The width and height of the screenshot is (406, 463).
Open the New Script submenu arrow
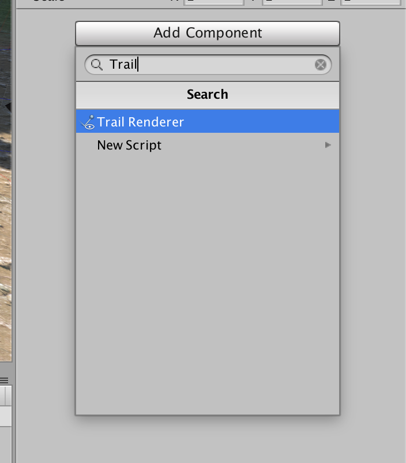click(x=328, y=145)
